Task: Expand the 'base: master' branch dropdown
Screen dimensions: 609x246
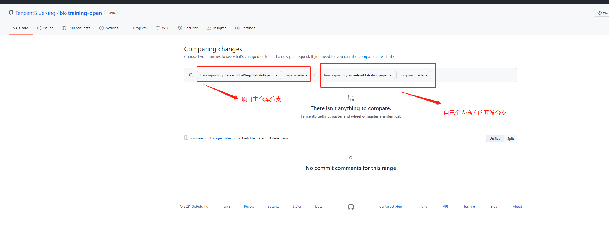Action: point(296,75)
